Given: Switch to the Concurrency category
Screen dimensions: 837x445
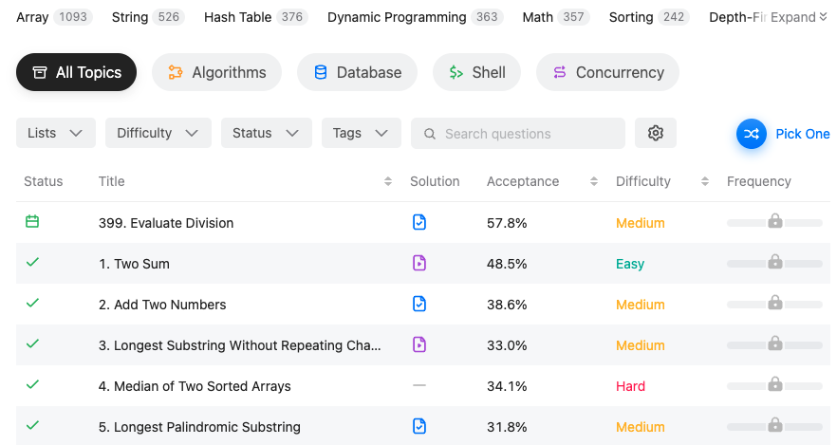Looking at the screenshot, I should (607, 72).
